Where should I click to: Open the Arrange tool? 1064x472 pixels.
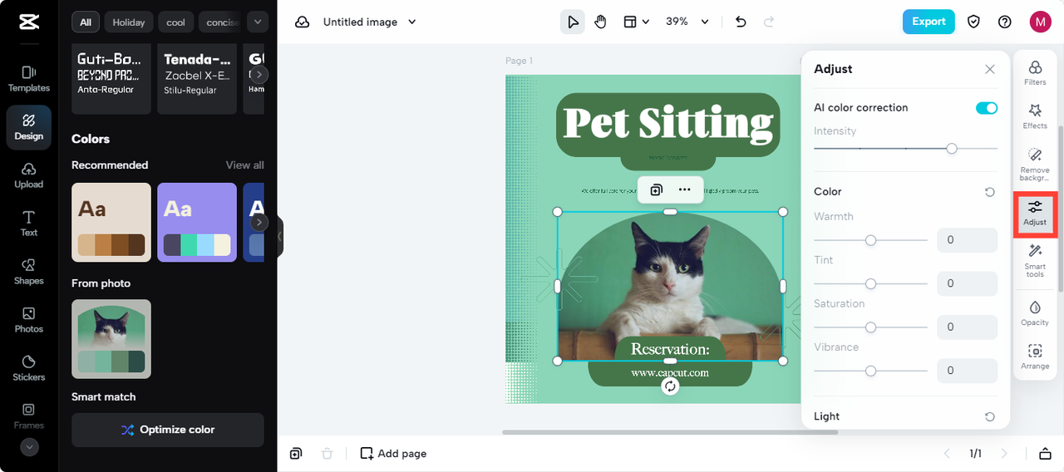click(1035, 356)
